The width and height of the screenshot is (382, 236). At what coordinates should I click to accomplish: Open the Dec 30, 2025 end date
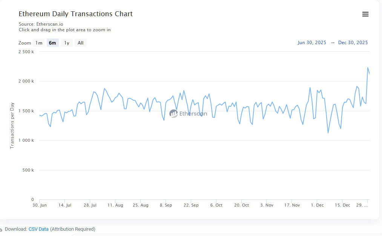coord(353,43)
